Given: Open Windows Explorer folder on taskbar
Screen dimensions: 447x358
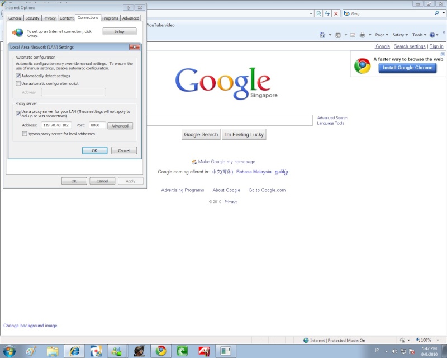Looking at the screenshot, I should 53,351.
